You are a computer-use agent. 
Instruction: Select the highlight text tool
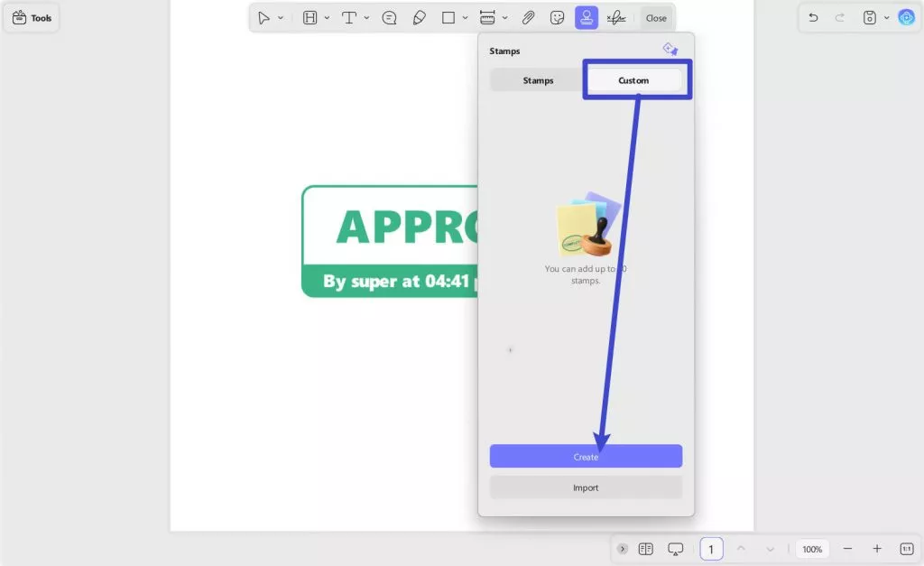(310, 18)
